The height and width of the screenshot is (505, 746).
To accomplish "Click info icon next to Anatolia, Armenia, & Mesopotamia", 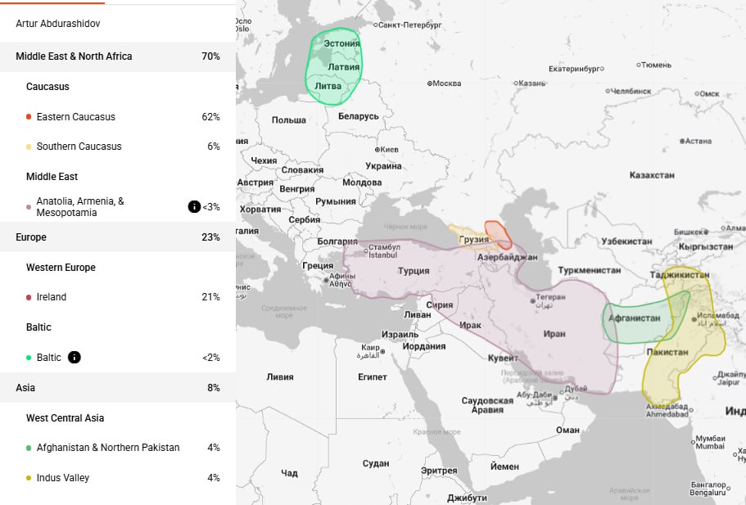I will 194,206.
